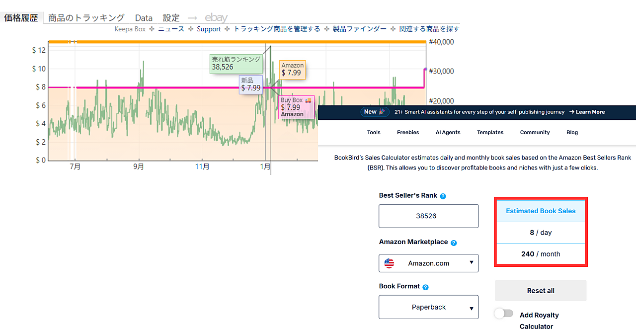The image size is (636, 333).
Task: Click the 新品 $ 7.99 chart label
Action: (x=250, y=84)
